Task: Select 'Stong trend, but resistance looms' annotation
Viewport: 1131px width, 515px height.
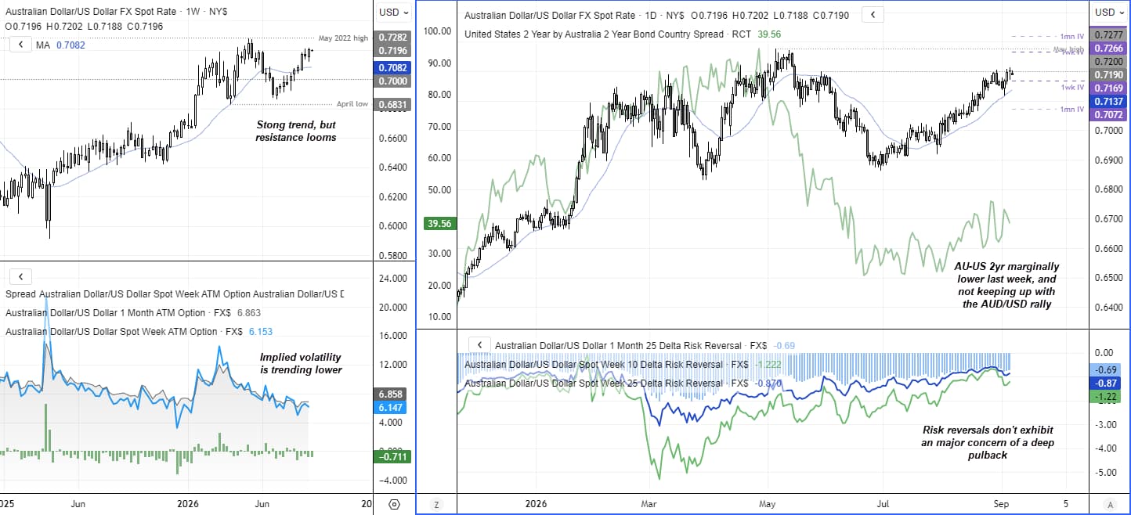Action: coord(295,131)
